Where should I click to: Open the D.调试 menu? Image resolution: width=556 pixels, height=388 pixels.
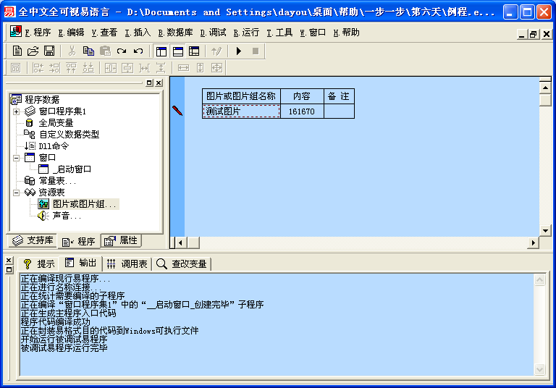[213, 33]
